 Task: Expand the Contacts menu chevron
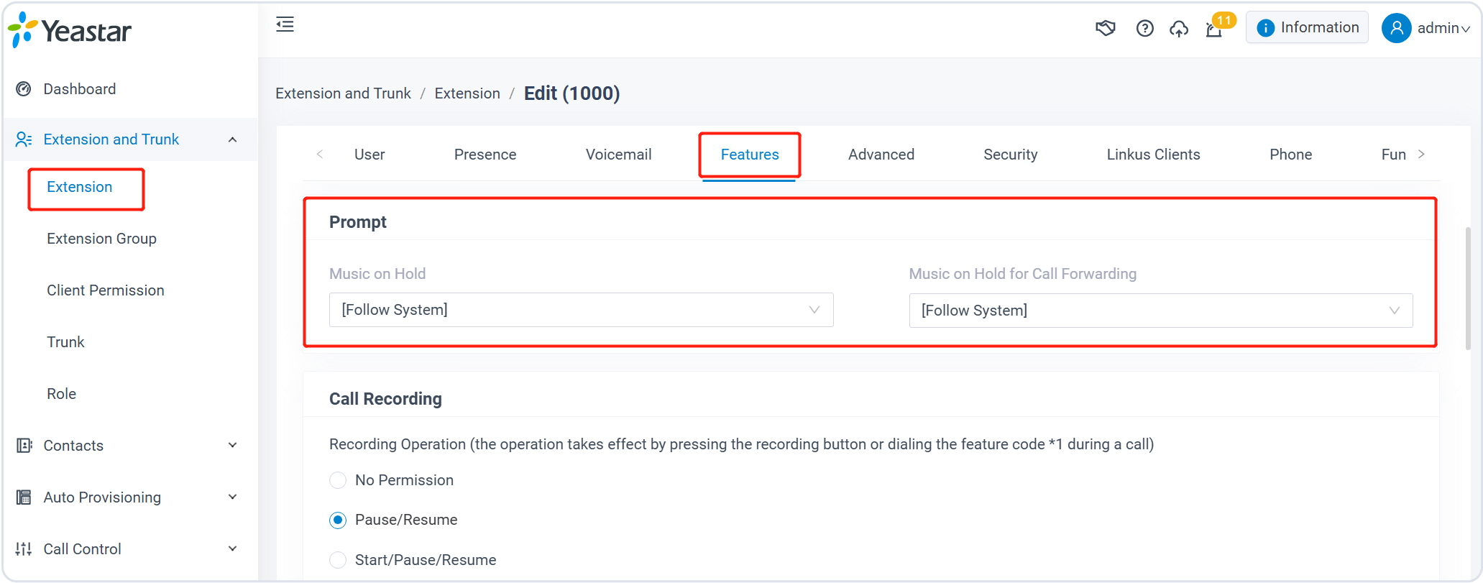click(232, 446)
